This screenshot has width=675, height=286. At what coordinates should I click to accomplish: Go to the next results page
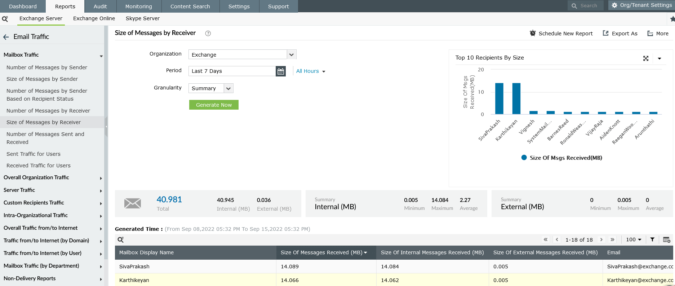(601, 239)
